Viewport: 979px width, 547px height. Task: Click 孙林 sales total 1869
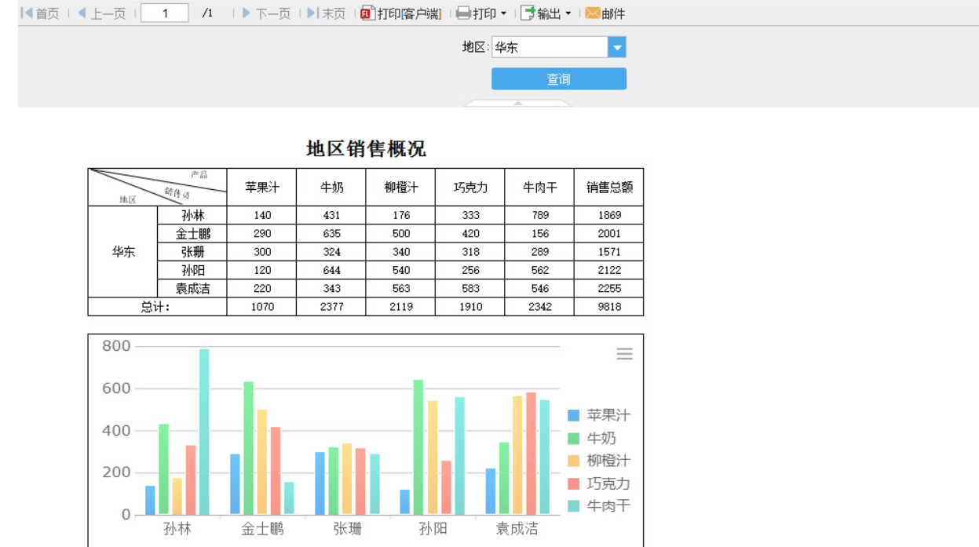(x=609, y=215)
